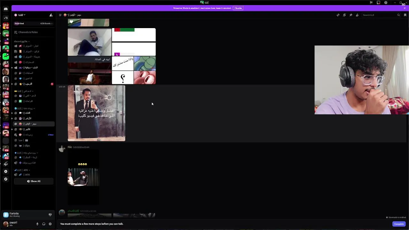Disable Streamer Mode with the Disable button

[x=238, y=8]
